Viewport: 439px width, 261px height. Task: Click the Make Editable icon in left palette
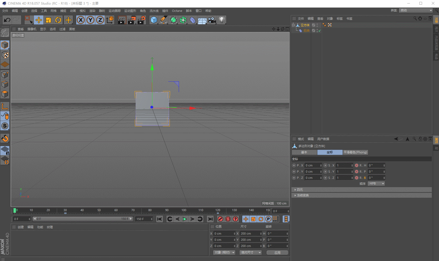(x=5, y=33)
